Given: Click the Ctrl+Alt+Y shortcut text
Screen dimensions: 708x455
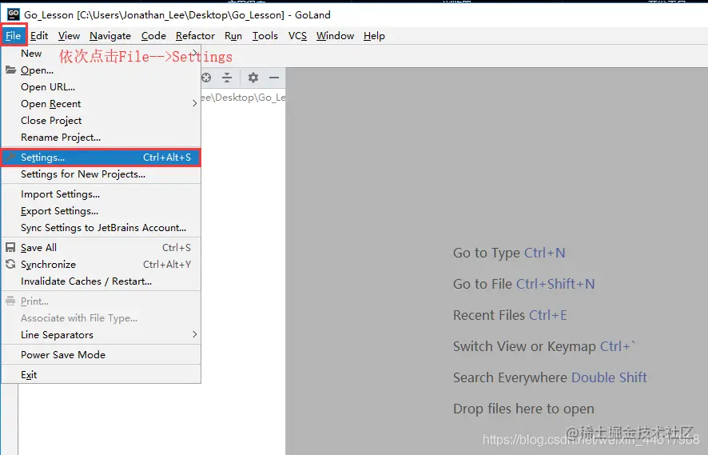Looking at the screenshot, I should (167, 265).
